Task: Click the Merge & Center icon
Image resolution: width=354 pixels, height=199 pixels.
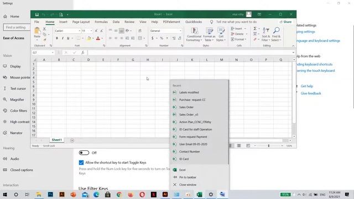Action: click(x=140, y=38)
